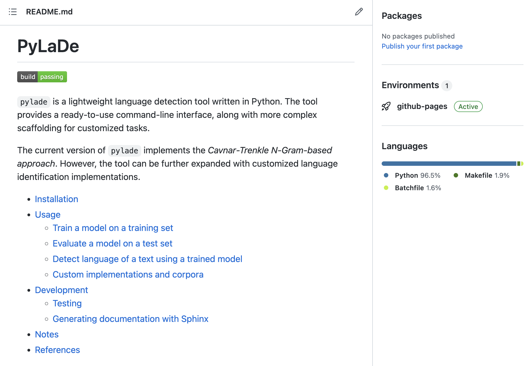
Task: Click the first inline pylade code label
Action: tap(34, 102)
